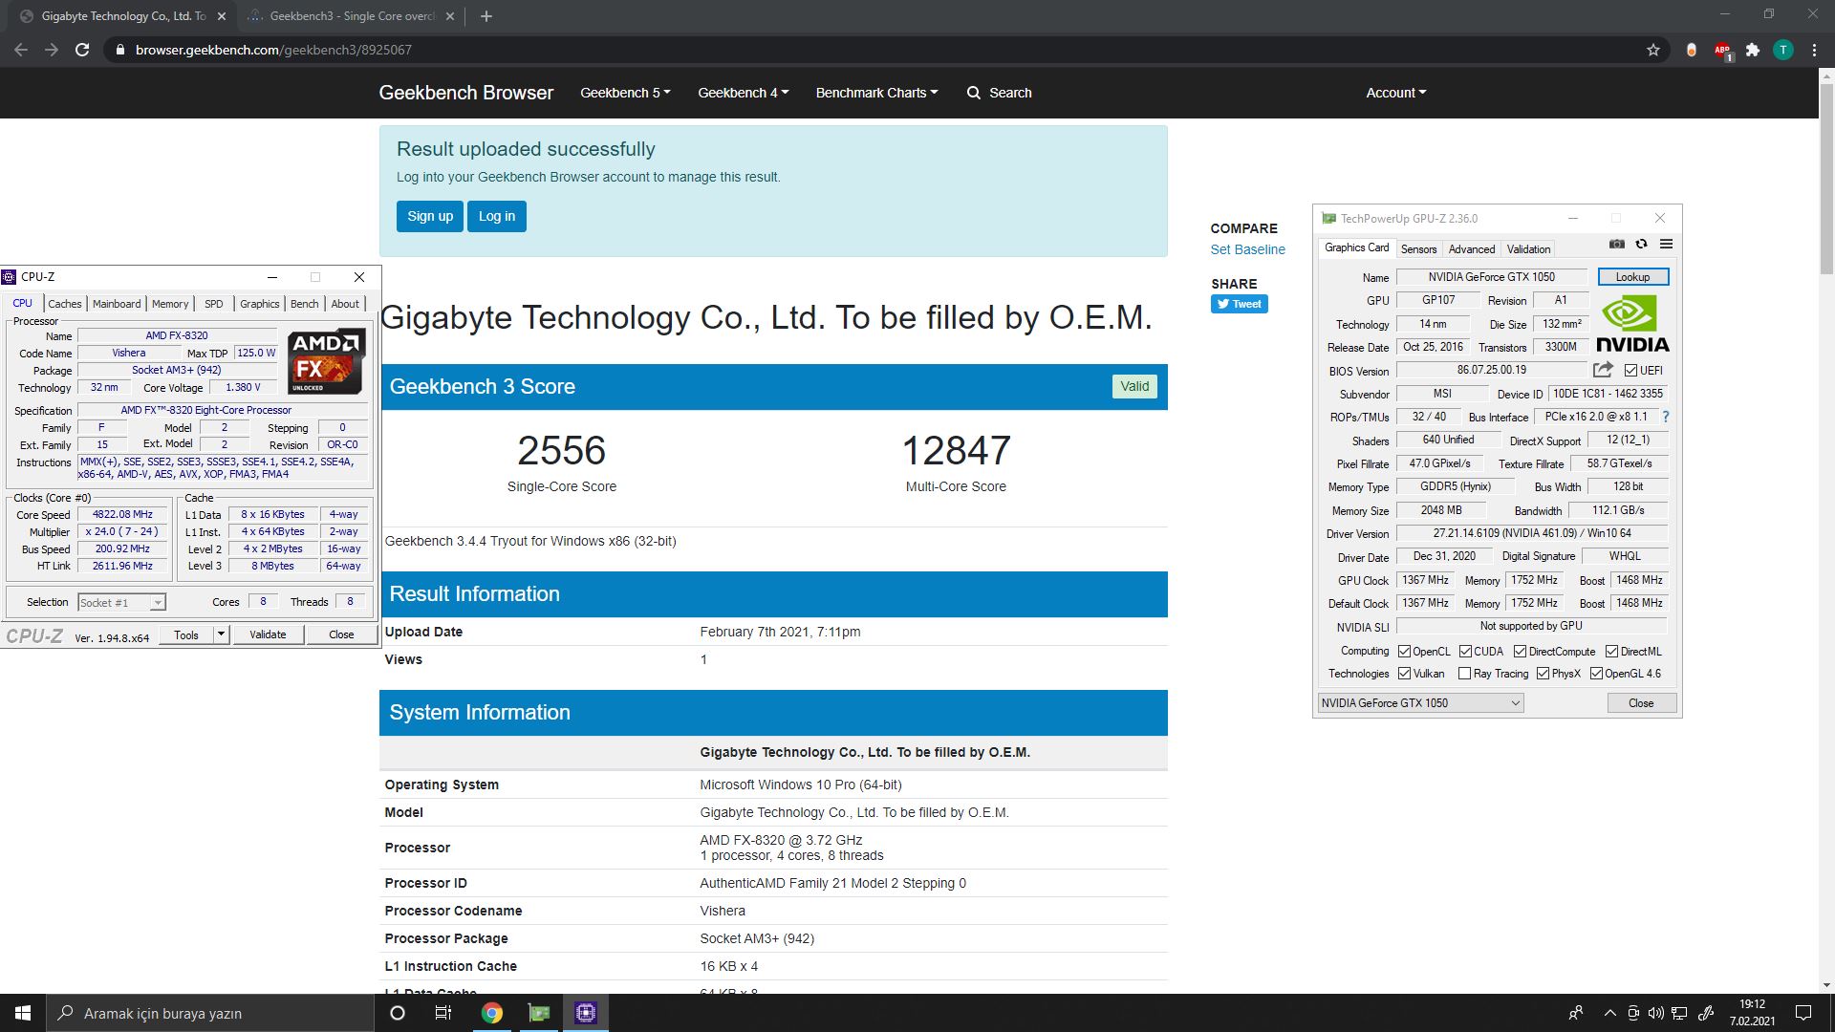
Task: Open Chrome's three-dot menu
Action: point(1814,50)
